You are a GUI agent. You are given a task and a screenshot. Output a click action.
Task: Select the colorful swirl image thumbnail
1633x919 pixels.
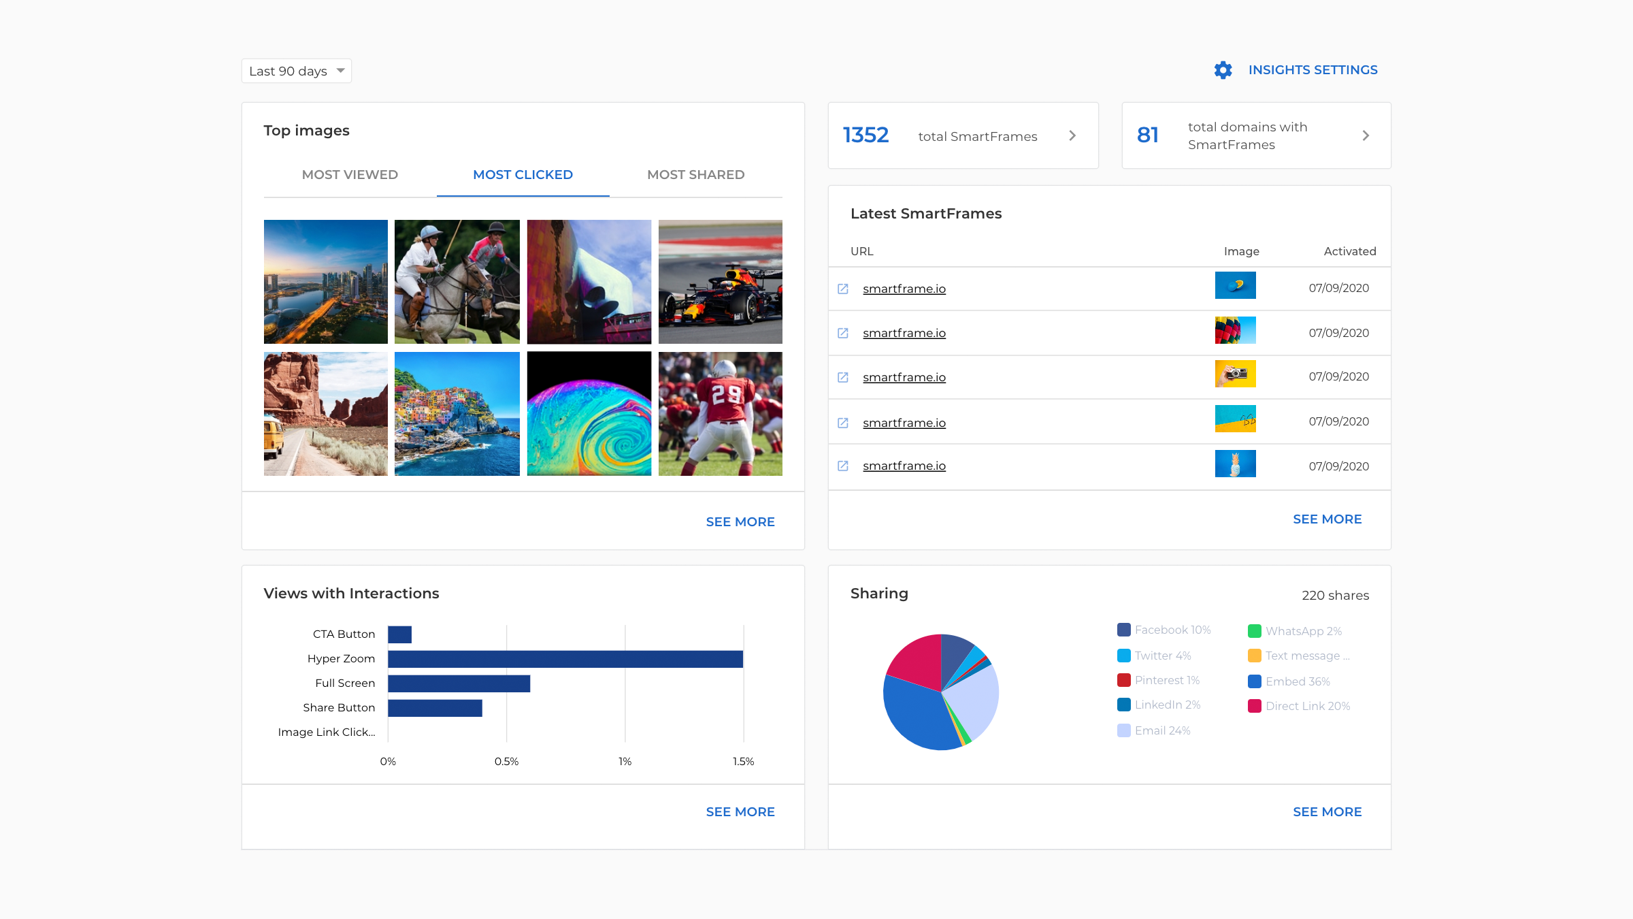589,413
